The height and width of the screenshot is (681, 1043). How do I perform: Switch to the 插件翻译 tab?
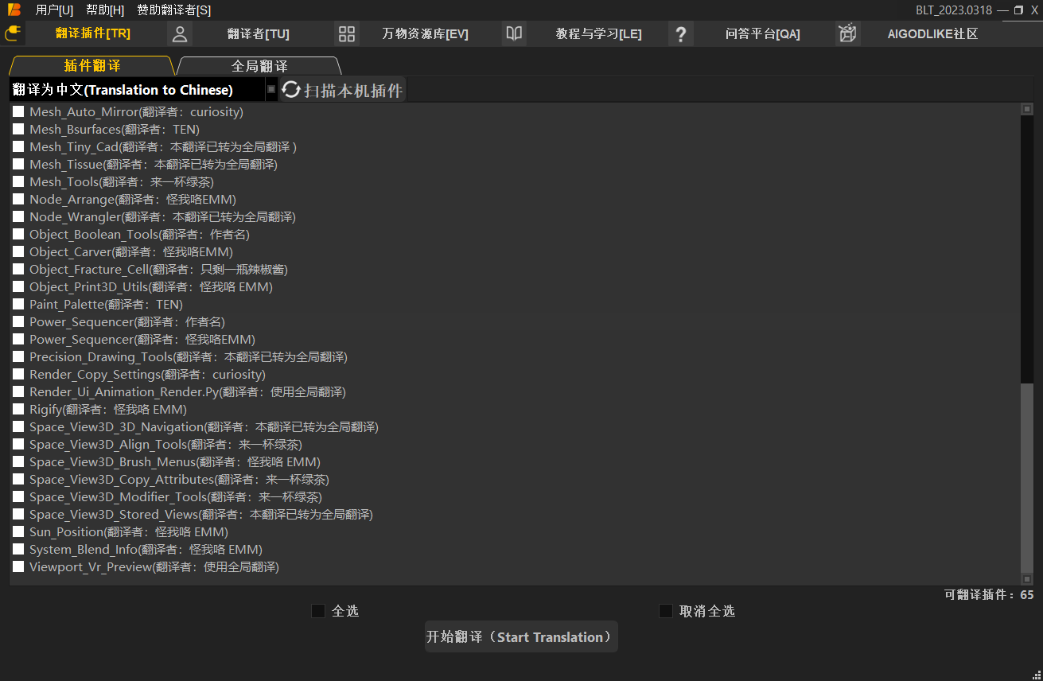pos(91,66)
